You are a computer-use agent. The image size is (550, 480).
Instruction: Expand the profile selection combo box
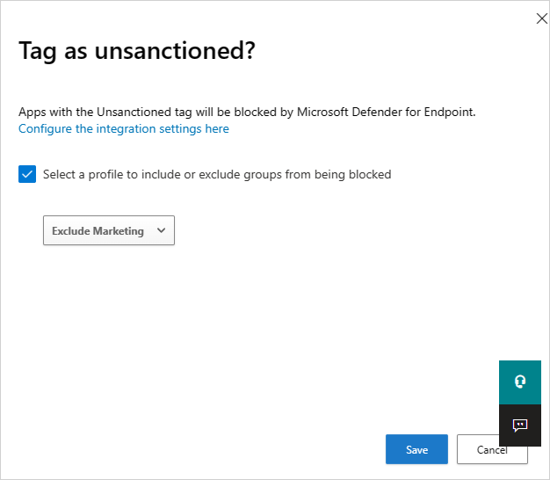coord(109,230)
